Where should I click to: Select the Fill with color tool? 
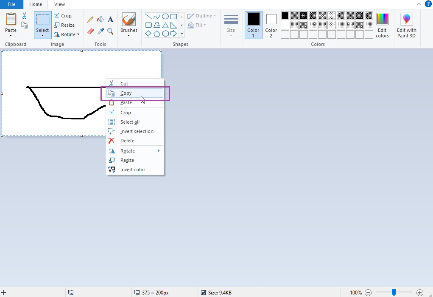[100, 19]
